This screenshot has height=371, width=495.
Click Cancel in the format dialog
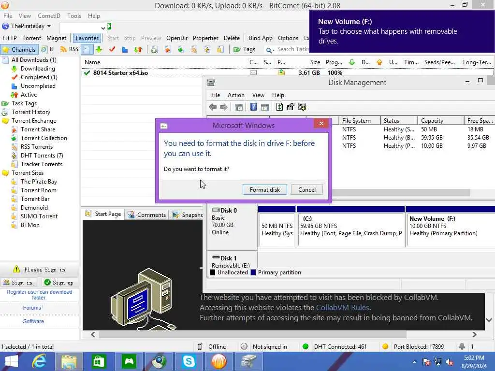tap(306, 189)
